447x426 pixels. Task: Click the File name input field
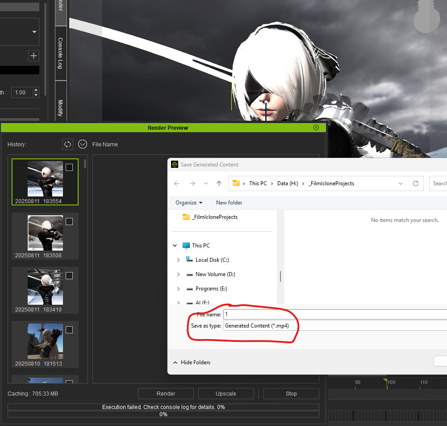pos(335,314)
